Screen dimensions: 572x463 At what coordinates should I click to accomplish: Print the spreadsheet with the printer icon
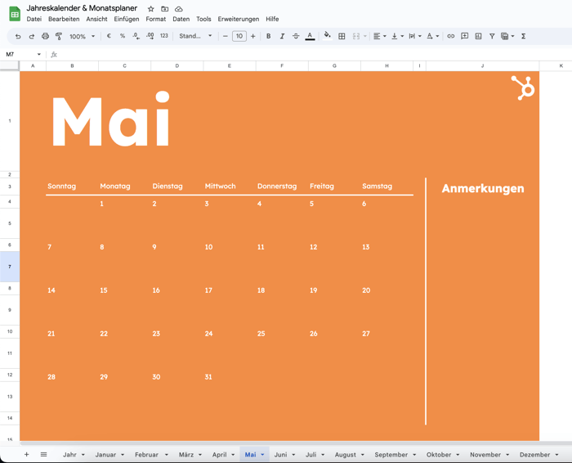pos(45,36)
